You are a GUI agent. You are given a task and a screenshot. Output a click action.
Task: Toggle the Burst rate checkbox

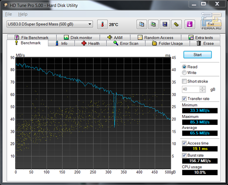[184, 155]
